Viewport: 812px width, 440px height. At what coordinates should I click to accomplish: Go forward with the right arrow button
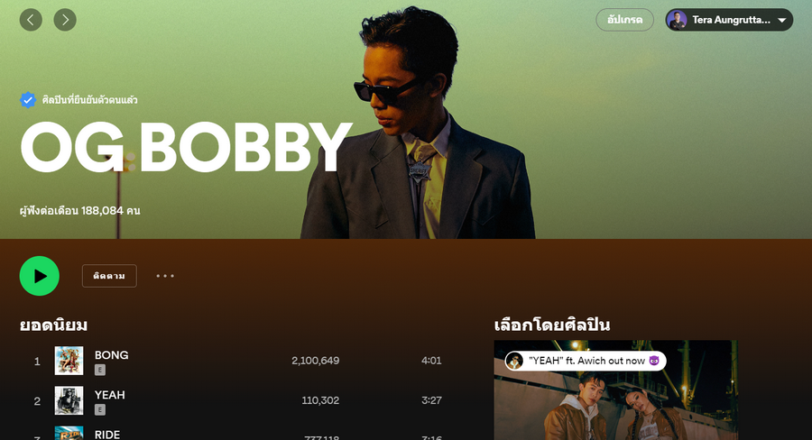click(65, 20)
